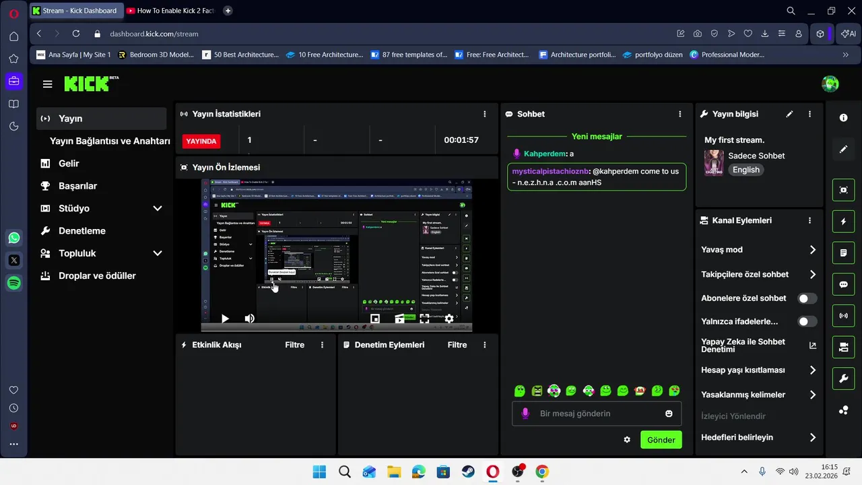Open Etkinlik Akışı three-dot menu
The height and width of the screenshot is (485, 862).
click(323, 345)
